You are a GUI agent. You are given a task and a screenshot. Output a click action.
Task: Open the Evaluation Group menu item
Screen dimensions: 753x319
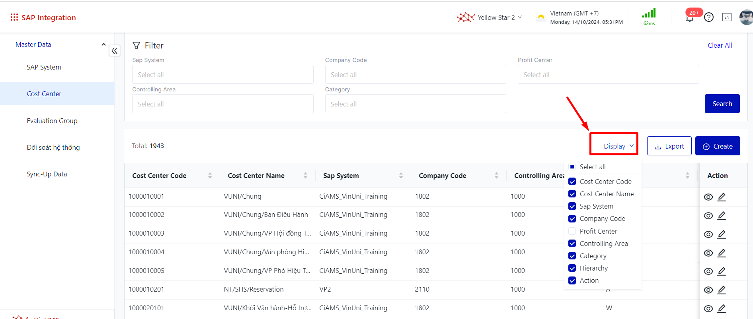click(52, 121)
